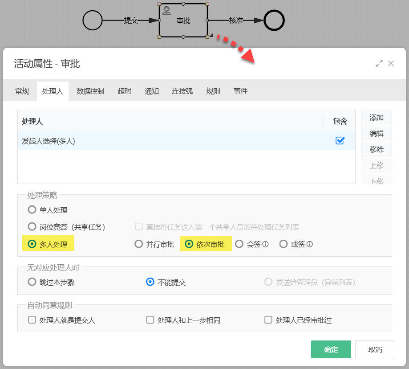This screenshot has height=369, width=409.
Task: Confirm settings with the 确定 button
Action: [331, 349]
